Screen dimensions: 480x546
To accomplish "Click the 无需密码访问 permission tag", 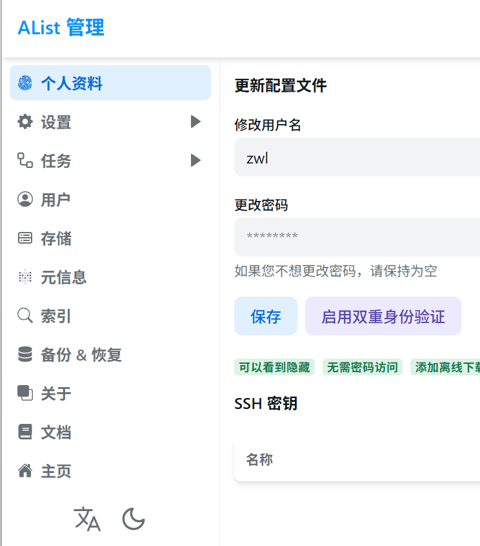I will click(x=363, y=367).
